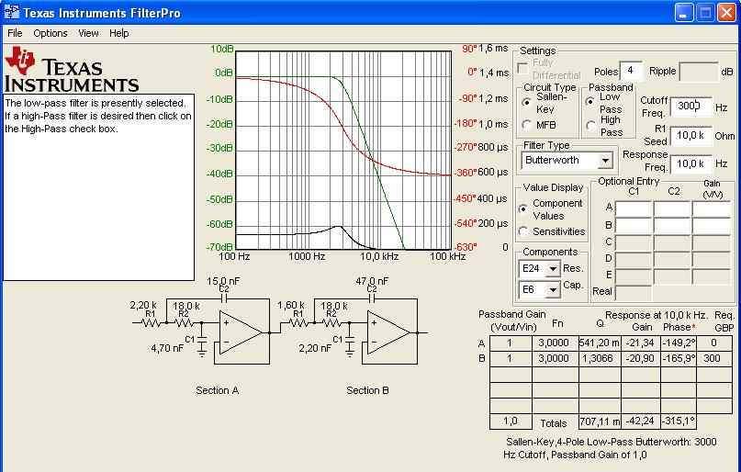Click the Texas Instruments logo
Screen dimensions: 741x472
72,69
